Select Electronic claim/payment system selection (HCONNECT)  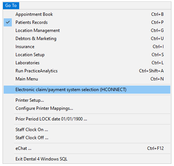point(87,90)
